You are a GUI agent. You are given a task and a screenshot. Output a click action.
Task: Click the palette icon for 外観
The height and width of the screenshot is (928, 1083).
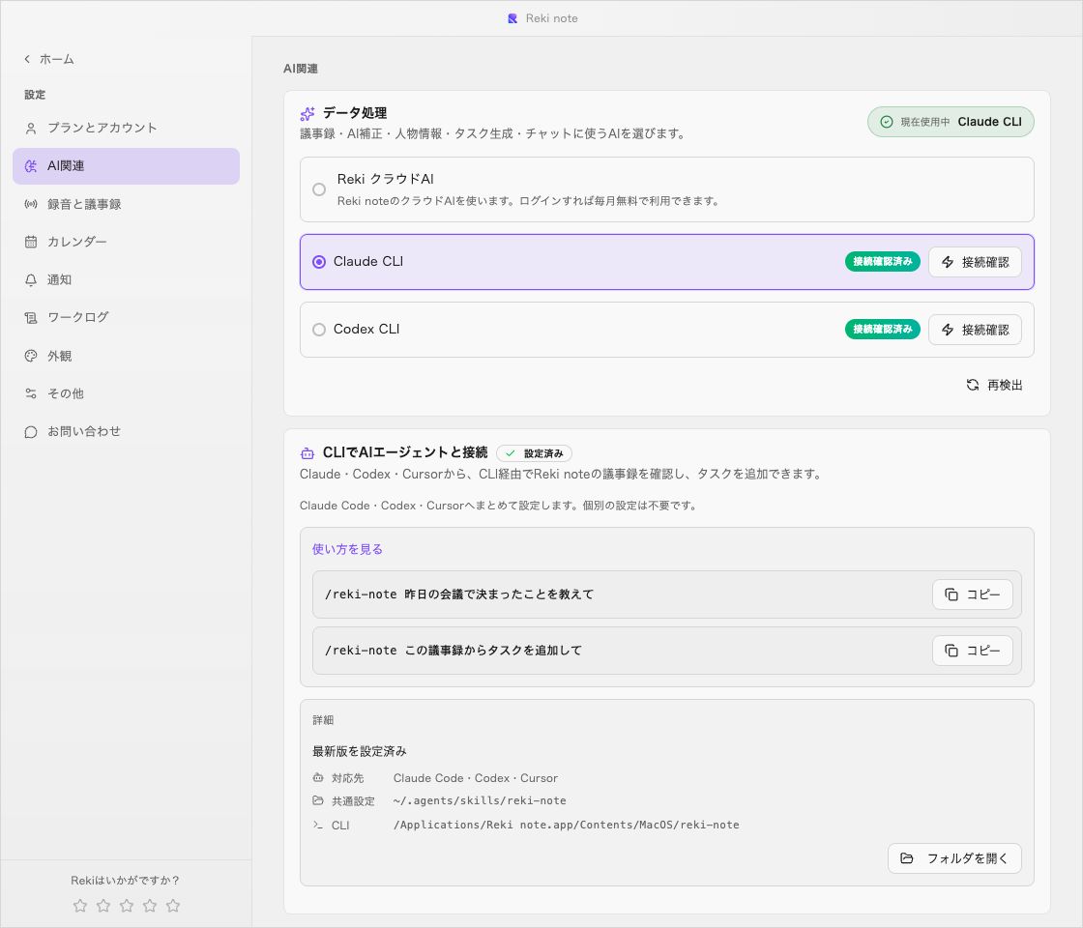tap(30, 357)
